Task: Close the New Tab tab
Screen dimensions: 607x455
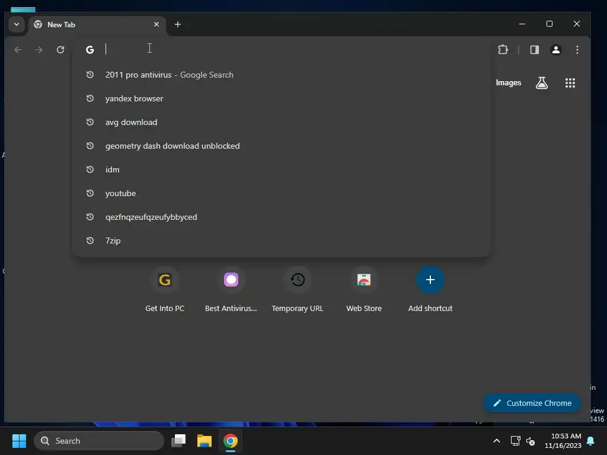Action: [156, 24]
